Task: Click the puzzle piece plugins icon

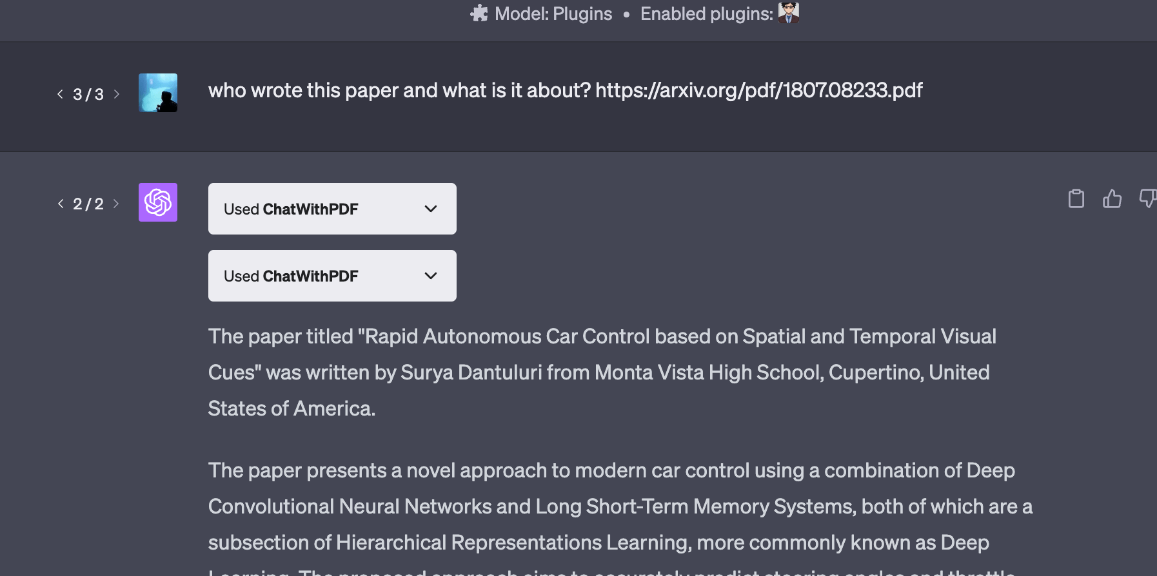Action: pyautogui.click(x=479, y=14)
